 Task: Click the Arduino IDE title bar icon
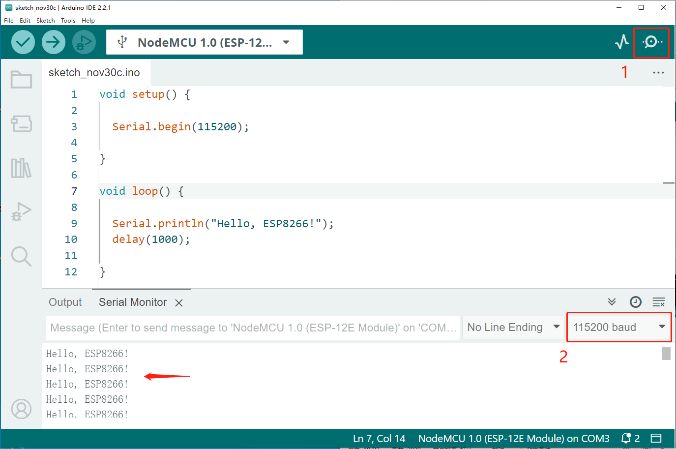(9, 7)
